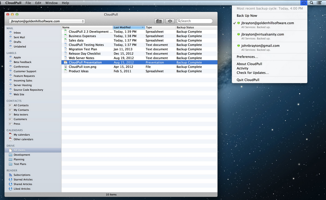This screenshot has width=326, height=200.
Task: Click the CloudPull cloud menu bar icon
Action: (303, 3)
